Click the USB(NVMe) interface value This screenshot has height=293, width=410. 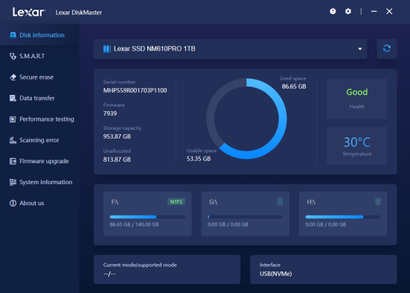pyautogui.click(x=276, y=274)
